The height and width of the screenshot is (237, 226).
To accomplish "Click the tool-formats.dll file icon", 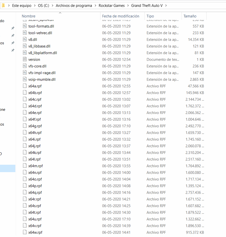I will 25,26.
